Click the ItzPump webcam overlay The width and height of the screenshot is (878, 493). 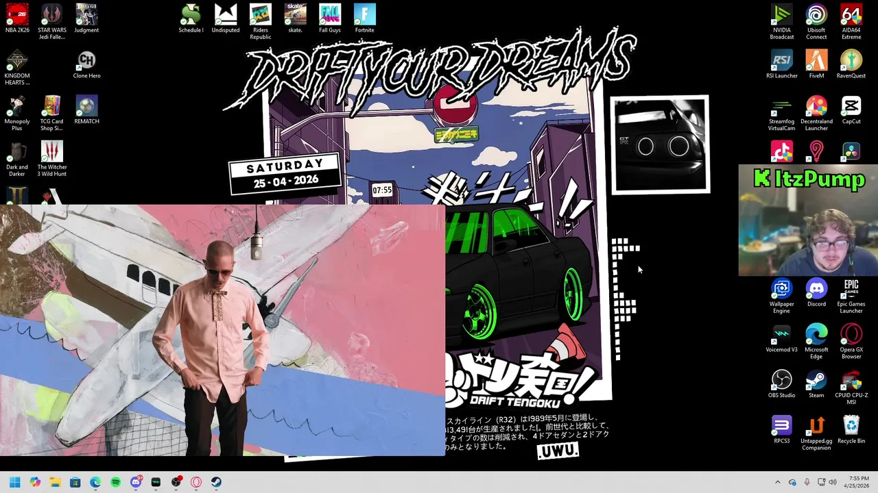[808, 220]
